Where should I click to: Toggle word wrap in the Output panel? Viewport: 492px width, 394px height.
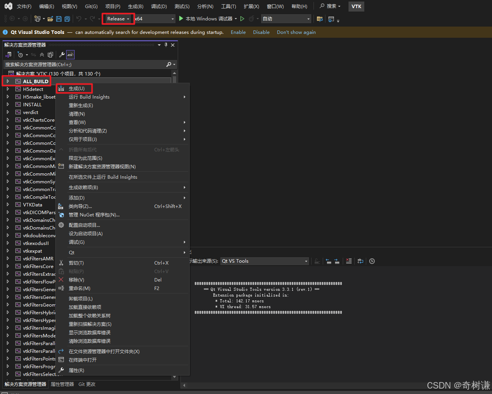click(x=360, y=261)
